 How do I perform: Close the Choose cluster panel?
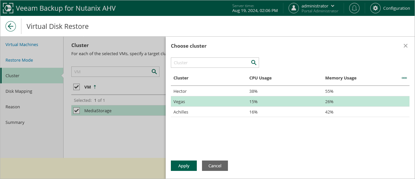click(405, 46)
